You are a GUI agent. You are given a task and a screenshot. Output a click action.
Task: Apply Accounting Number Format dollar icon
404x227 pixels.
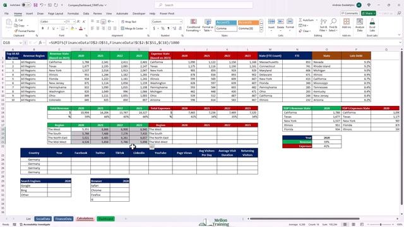coord(154,28)
